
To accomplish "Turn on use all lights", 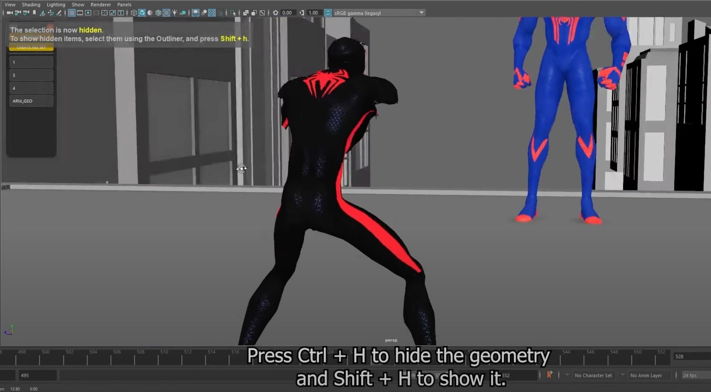I will (x=174, y=13).
